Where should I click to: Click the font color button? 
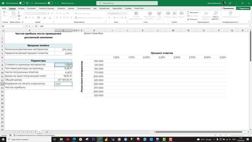click(x=50, y=17)
